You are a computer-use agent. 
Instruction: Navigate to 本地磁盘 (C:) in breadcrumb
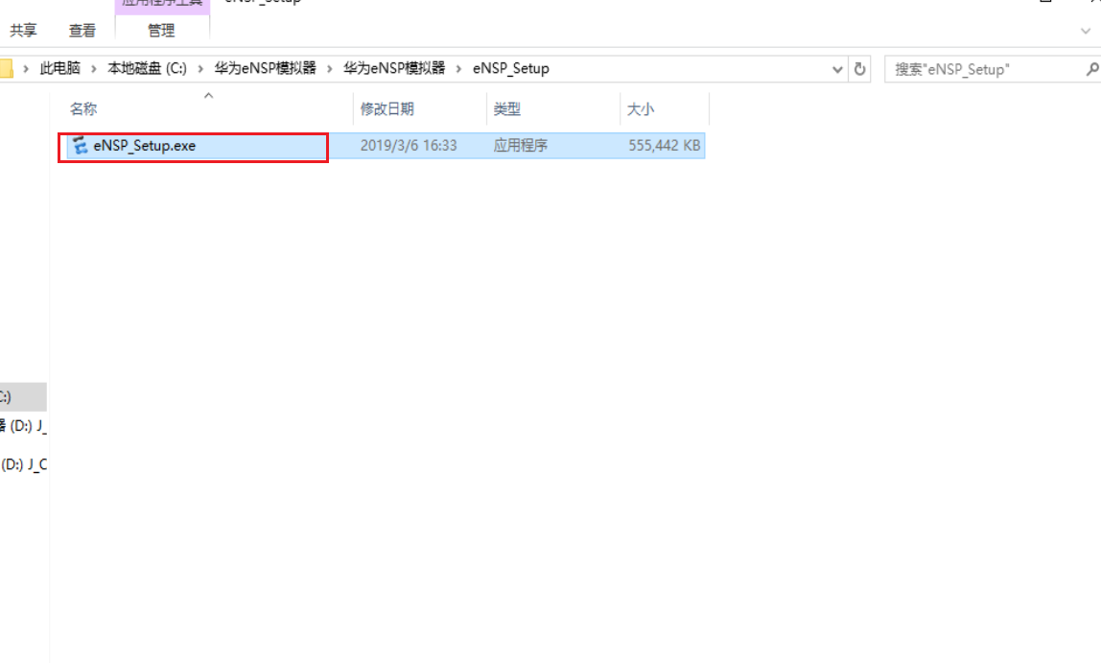147,68
